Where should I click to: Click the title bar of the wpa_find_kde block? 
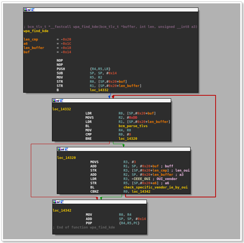pyautogui.click(x=111, y=10)
